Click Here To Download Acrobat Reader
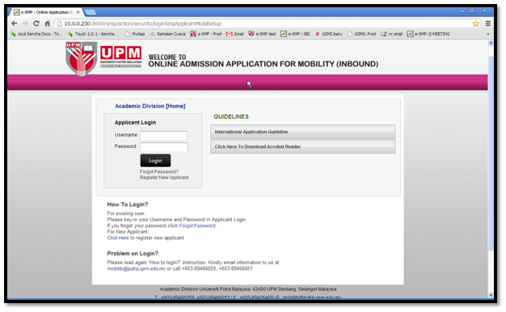This screenshot has height=312, width=506. point(302,146)
